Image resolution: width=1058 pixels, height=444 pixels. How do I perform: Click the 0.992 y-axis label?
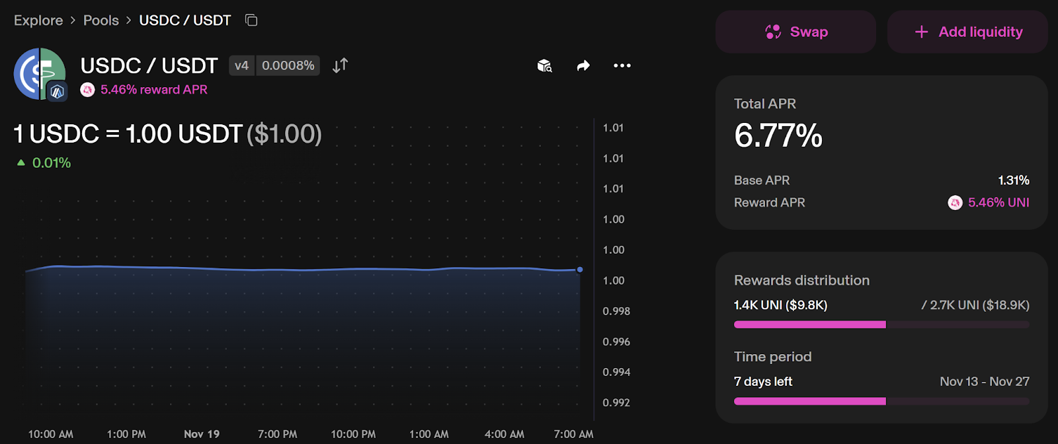point(616,402)
